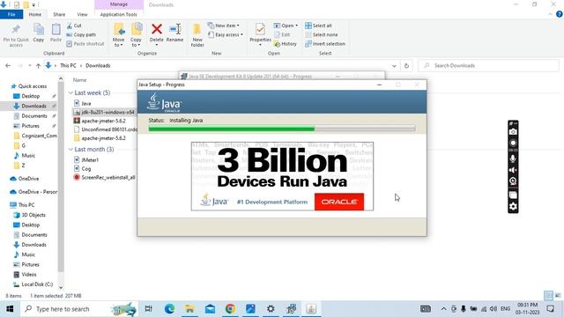Click the webcam icon in recorder toolbar
Screen dimensions: 564x317
tap(513, 181)
